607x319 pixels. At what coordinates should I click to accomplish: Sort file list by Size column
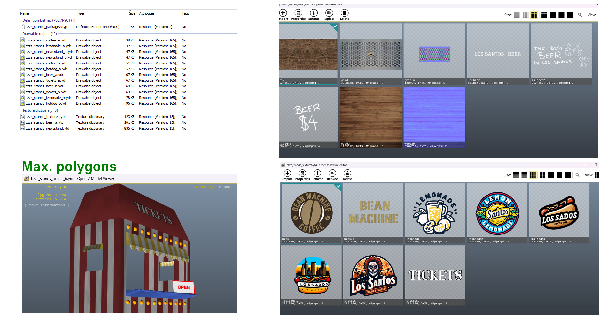click(x=130, y=13)
